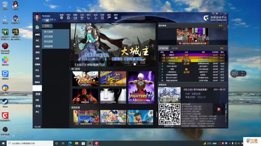Choose 休闲游戏 casual games category
The width and height of the screenshot is (261, 146).
[x=48, y=46]
